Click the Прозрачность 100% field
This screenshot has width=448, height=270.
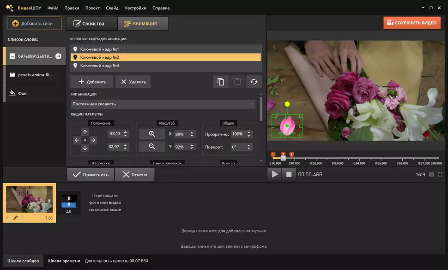pos(238,134)
